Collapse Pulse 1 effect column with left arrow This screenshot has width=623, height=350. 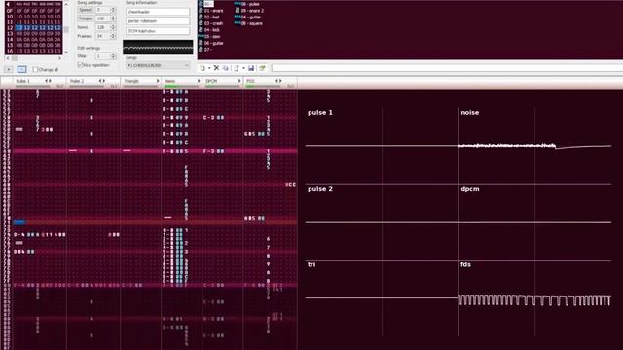click(x=46, y=81)
